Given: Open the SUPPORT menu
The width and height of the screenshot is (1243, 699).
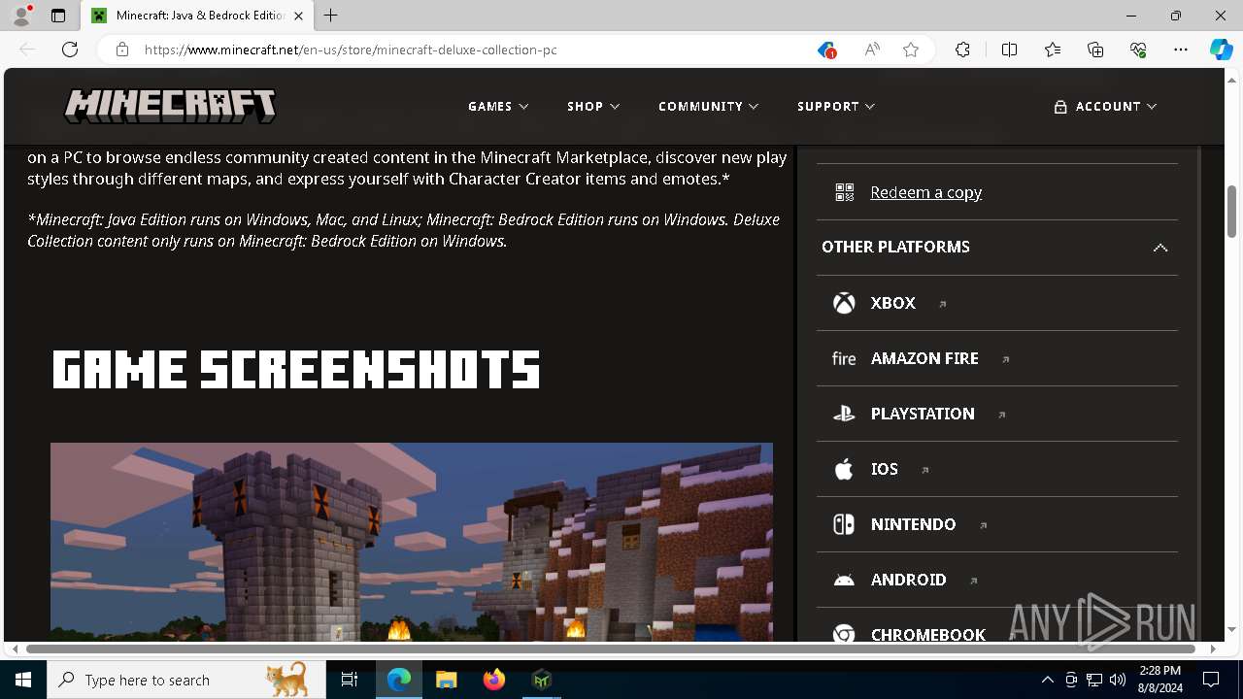Looking at the screenshot, I should (836, 106).
